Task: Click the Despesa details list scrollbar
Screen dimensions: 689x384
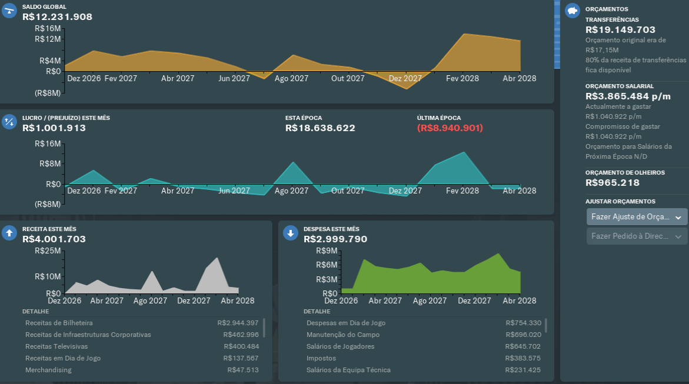Action: pos(546,326)
